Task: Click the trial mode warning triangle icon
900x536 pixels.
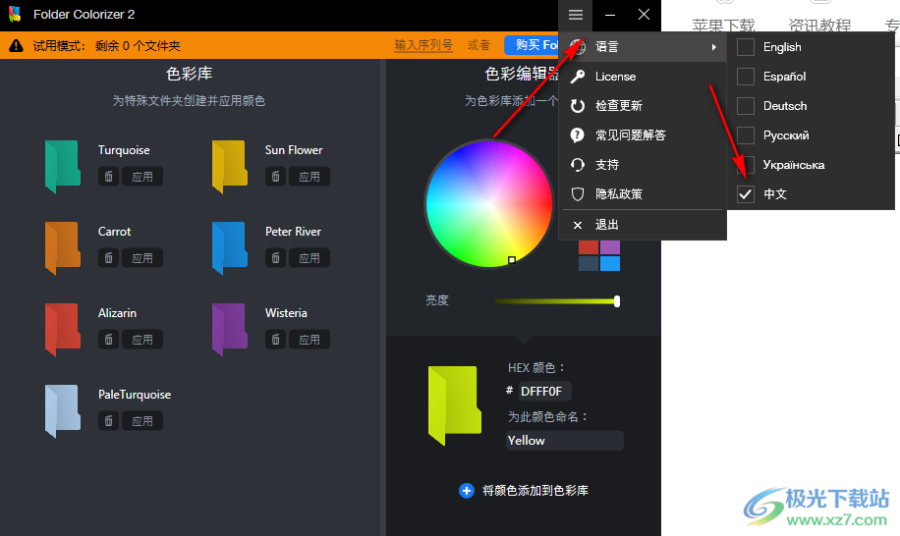Action: (16, 45)
